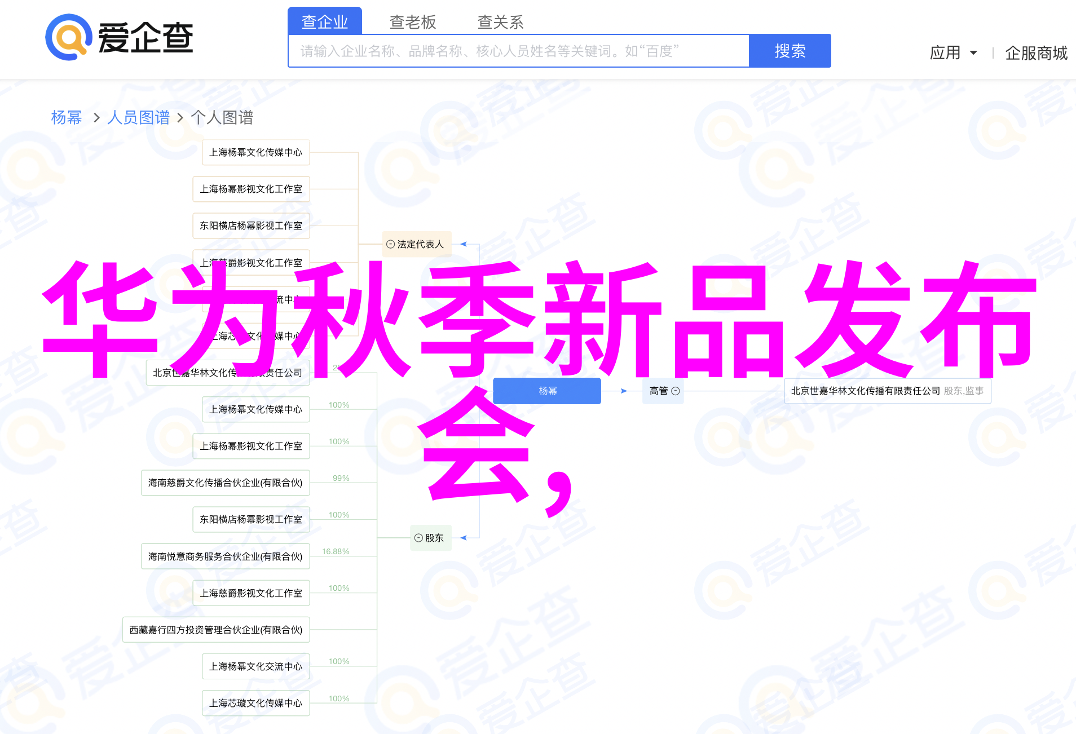Open the 应用 dropdown menu
The height and width of the screenshot is (734, 1076).
(953, 52)
